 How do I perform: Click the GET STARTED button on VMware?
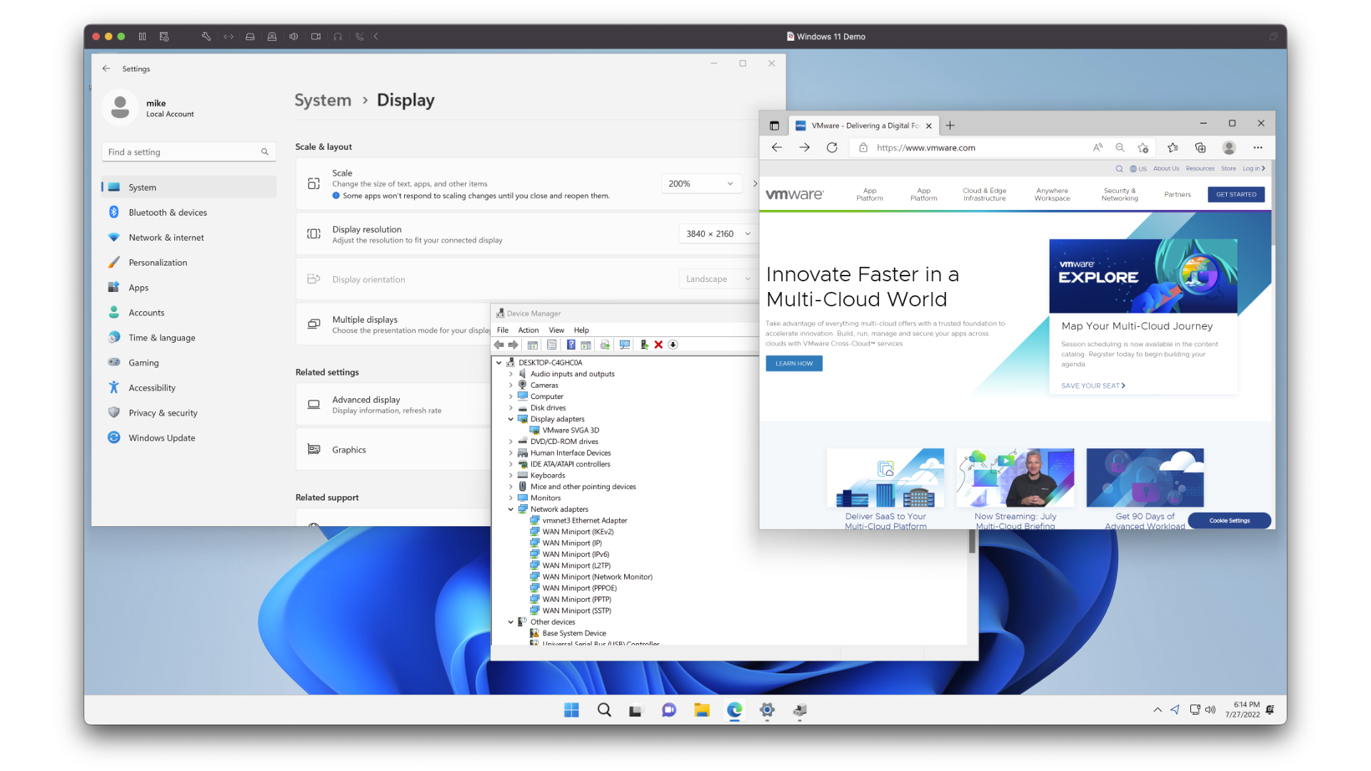tap(1236, 194)
